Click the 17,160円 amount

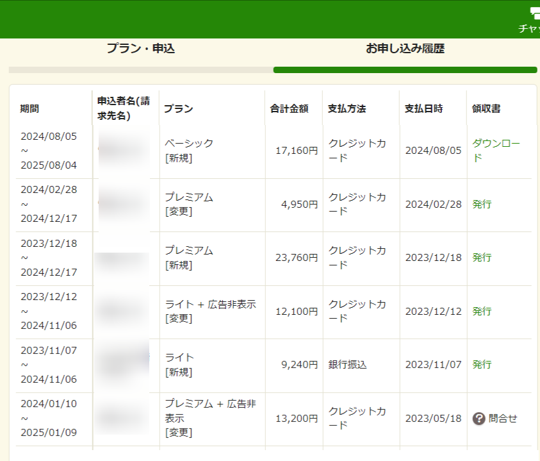(297, 151)
